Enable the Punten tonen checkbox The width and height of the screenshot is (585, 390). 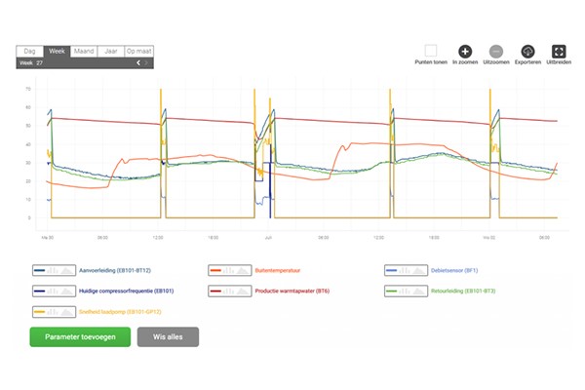tap(431, 51)
